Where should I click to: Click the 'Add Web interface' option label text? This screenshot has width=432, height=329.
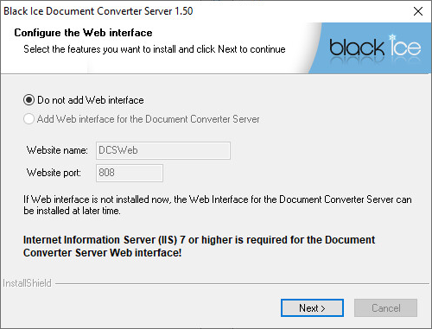(x=149, y=119)
